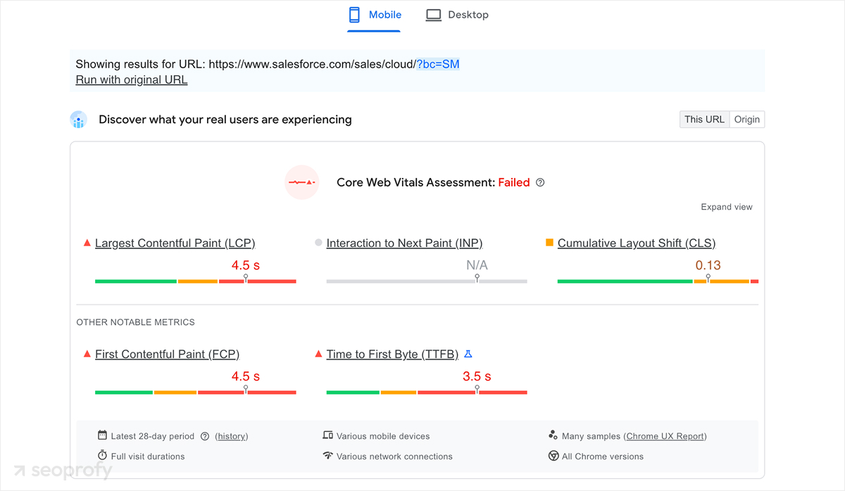Click the Core Web Vitals failed icon
The height and width of the screenshot is (491, 845).
(x=302, y=182)
